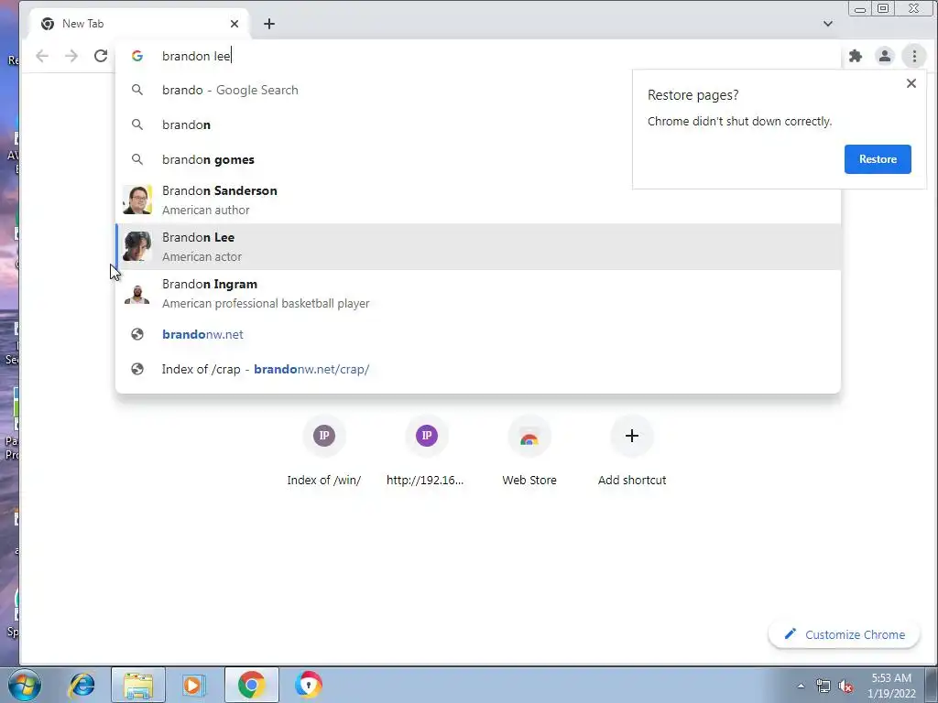Click the network tray icon
The height and width of the screenshot is (703, 938).
(823, 686)
